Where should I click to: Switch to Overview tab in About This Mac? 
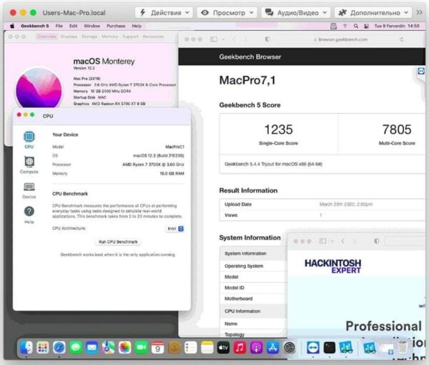[x=46, y=36]
